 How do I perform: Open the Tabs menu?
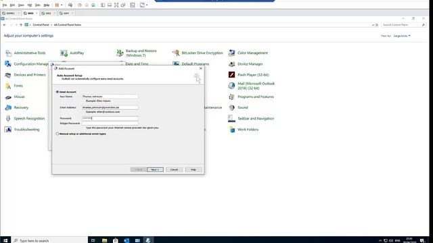38,5
